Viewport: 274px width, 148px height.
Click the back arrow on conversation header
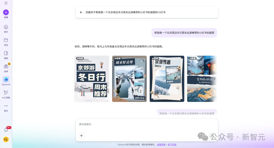point(81,12)
